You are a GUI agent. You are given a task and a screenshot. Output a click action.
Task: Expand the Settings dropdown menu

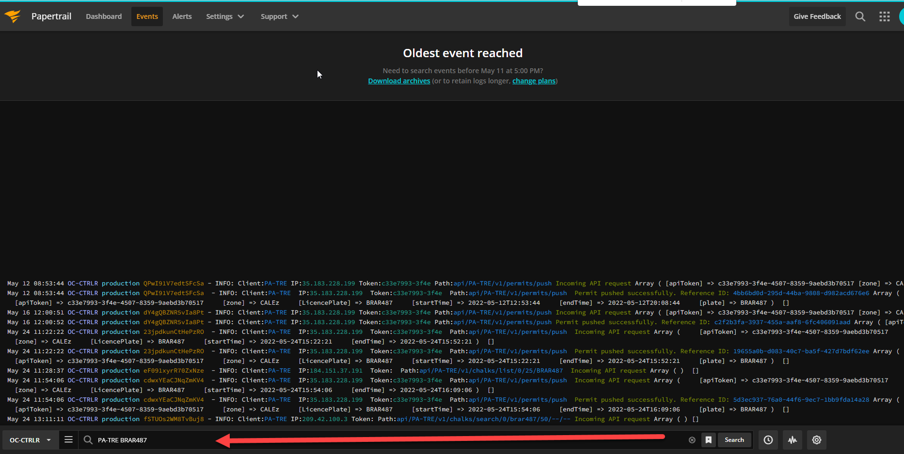(225, 16)
